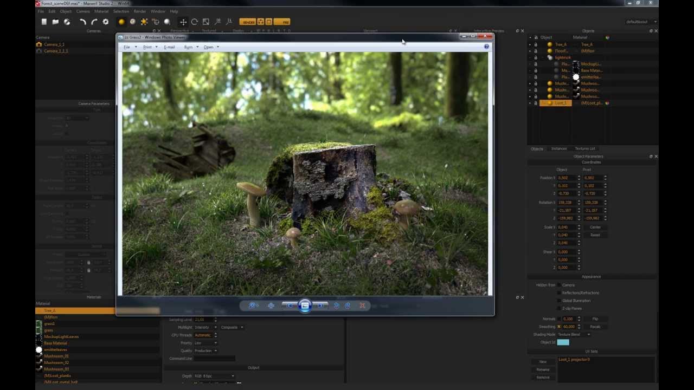The width and height of the screenshot is (694, 390).
Task: Rotate image clockwise in Photo Viewer
Action: 348,305
